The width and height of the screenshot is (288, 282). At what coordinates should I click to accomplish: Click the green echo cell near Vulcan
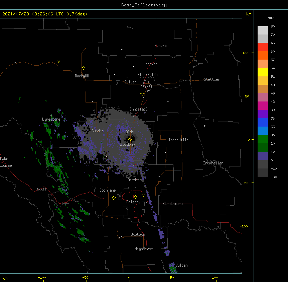[173, 270]
